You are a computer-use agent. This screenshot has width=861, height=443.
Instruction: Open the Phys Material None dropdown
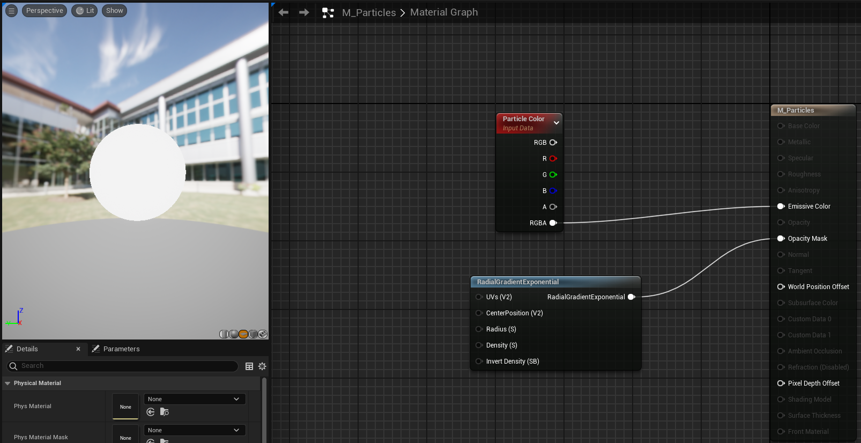(195, 399)
